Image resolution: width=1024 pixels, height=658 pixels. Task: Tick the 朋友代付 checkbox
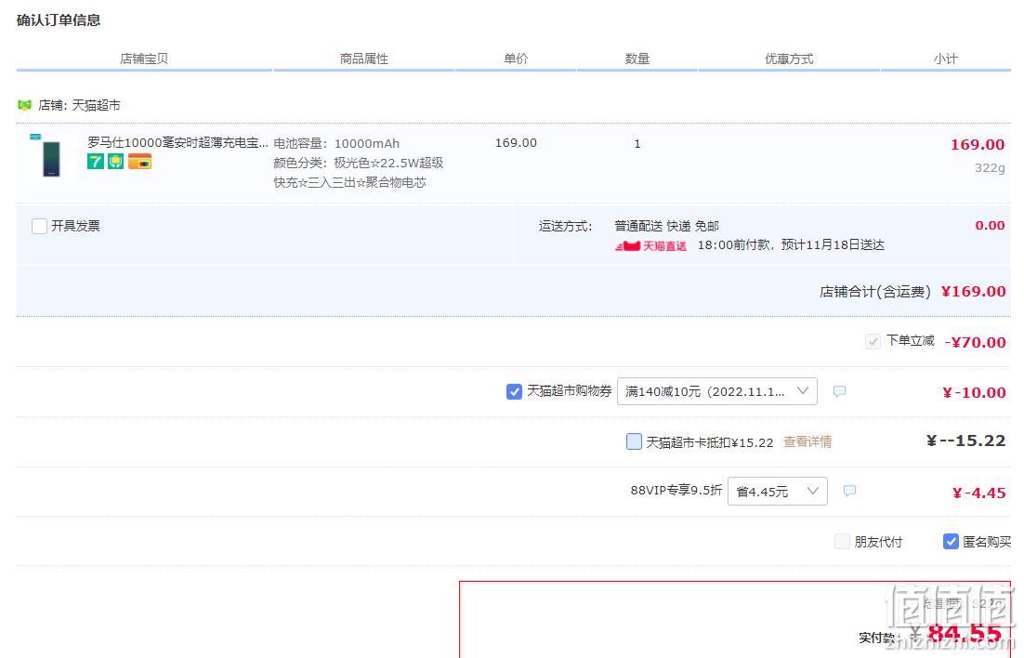tap(843, 541)
